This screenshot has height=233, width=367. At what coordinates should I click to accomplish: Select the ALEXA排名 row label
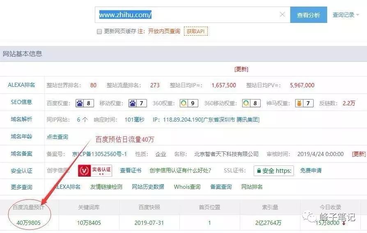pos(21,85)
